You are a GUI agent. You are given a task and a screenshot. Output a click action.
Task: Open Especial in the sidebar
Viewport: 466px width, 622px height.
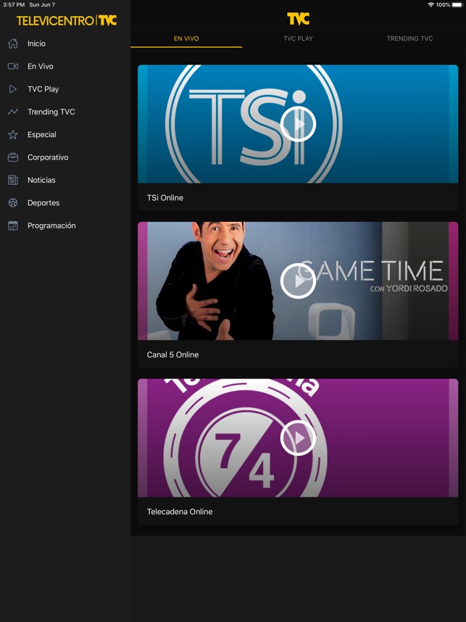tap(65, 134)
